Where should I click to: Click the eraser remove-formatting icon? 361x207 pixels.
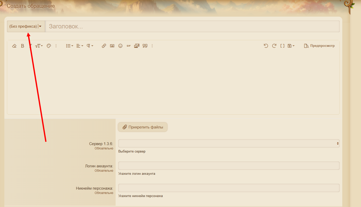(14, 46)
